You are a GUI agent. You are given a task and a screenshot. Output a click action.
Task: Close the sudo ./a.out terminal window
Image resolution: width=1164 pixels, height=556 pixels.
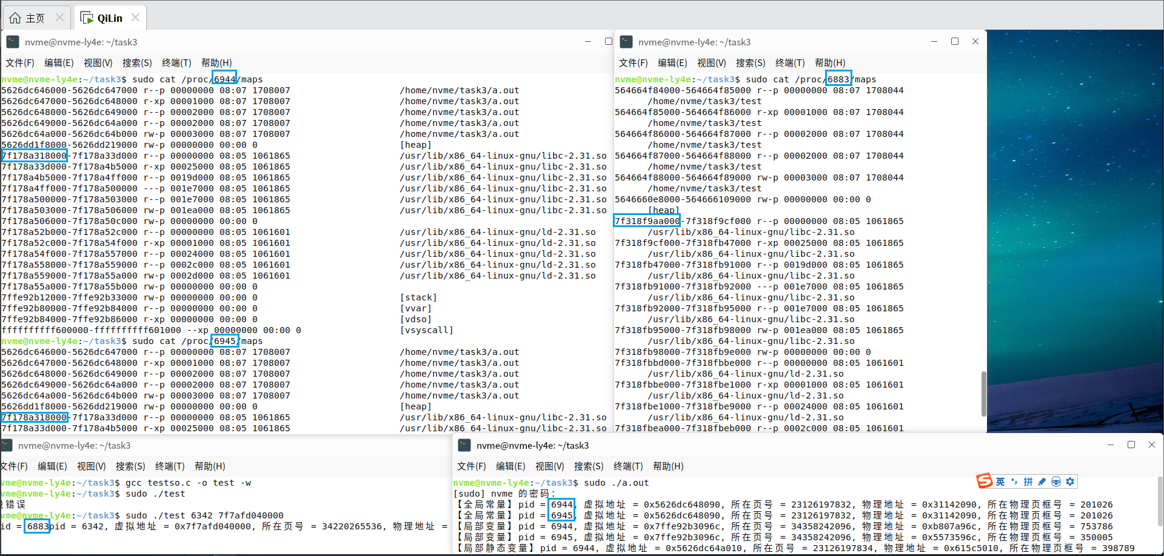(1152, 445)
